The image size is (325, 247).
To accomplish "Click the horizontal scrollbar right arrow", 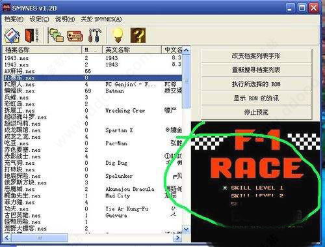I will click(x=177, y=238).
